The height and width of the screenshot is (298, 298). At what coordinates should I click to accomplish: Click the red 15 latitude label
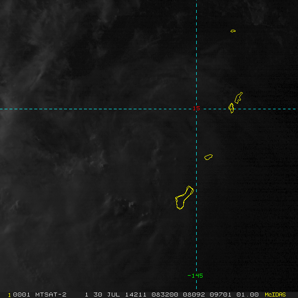tap(196, 108)
